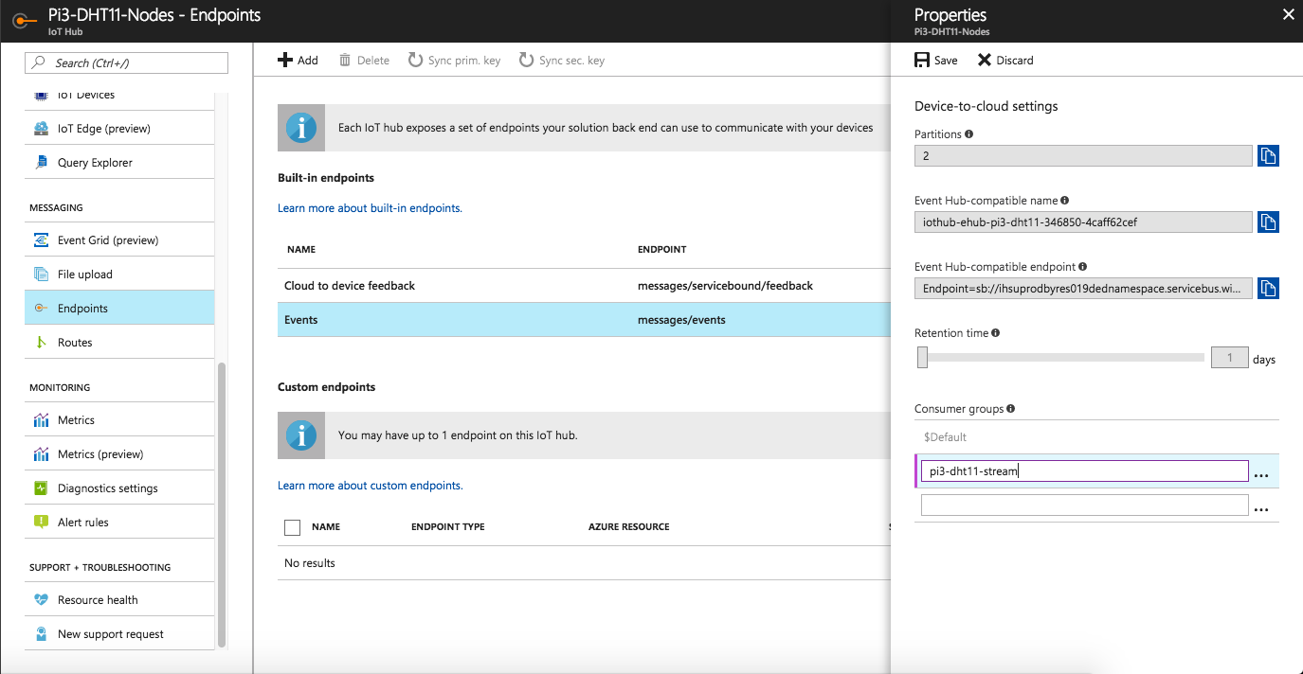Click the Discard button label
This screenshot has width=1303, height=674.
click(1015, 61)
